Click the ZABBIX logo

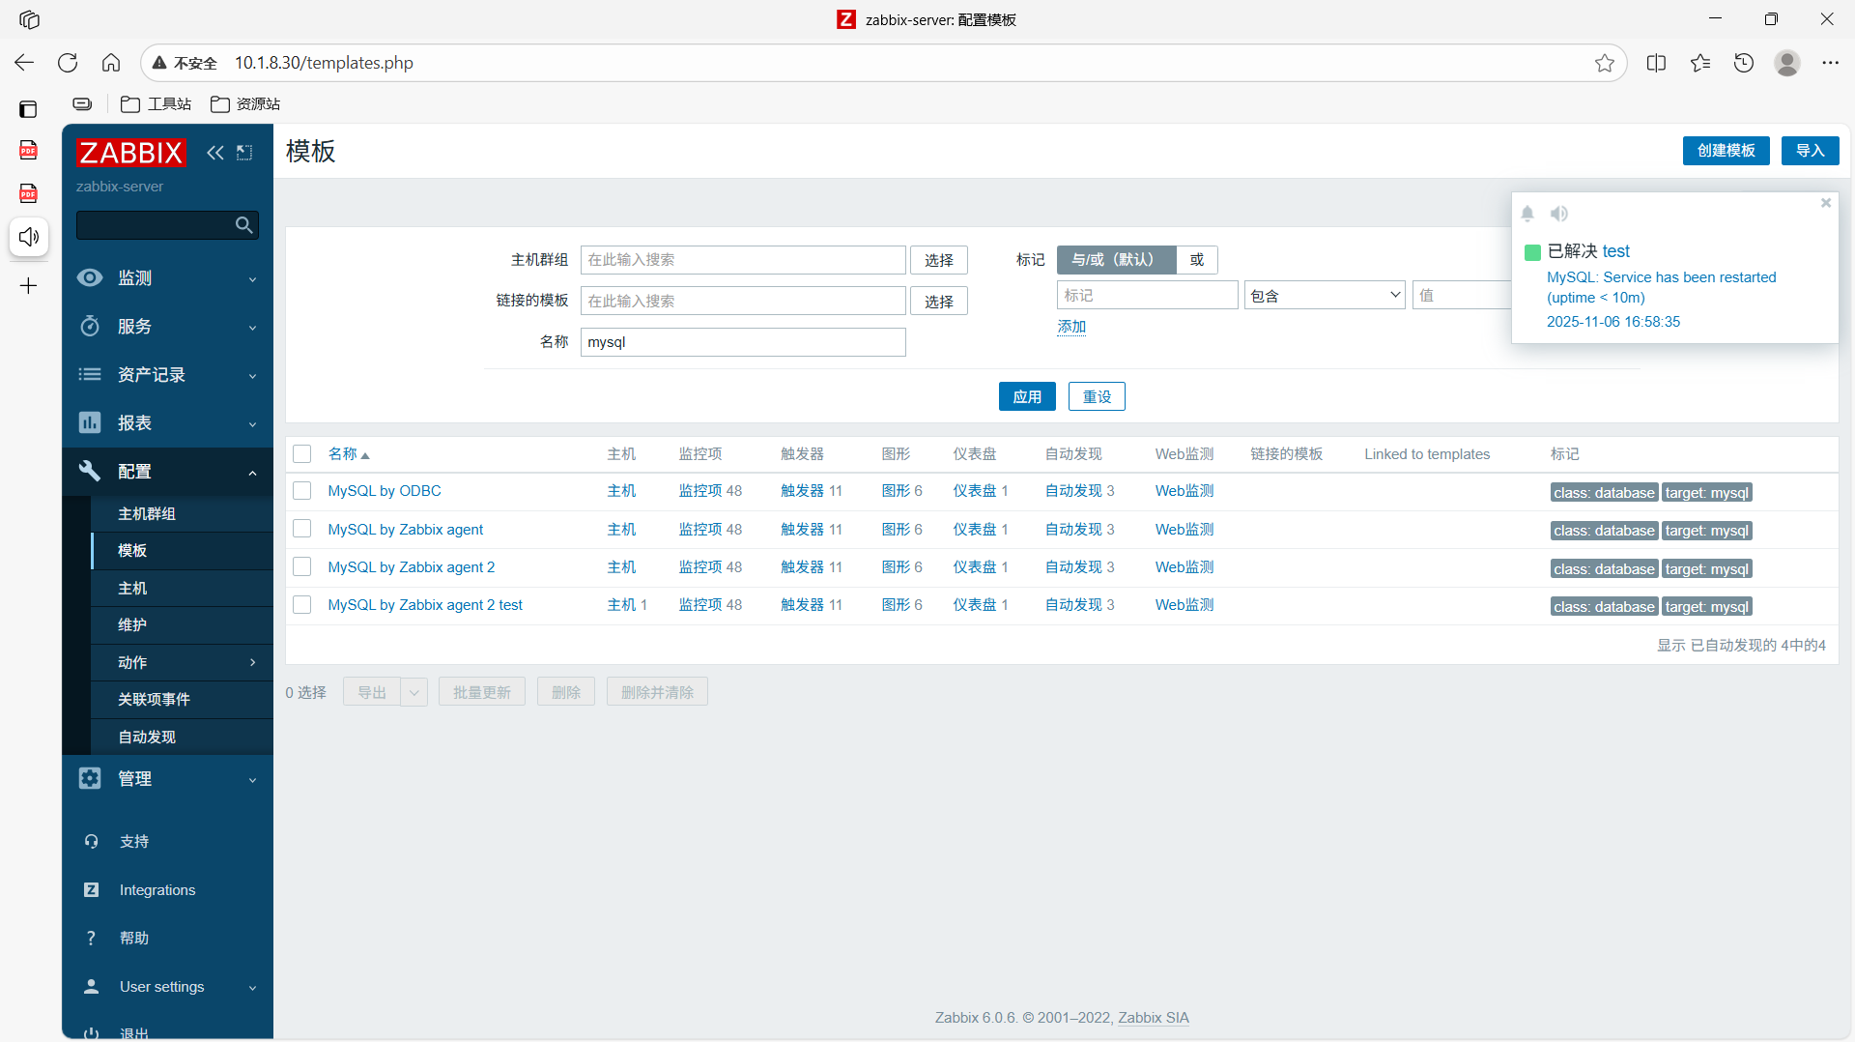tap(130, 153)
